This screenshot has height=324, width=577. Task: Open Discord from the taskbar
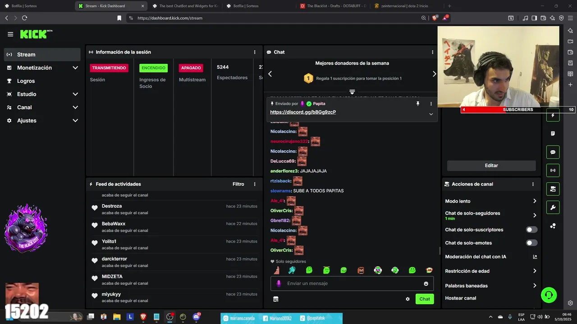(196, 317)
